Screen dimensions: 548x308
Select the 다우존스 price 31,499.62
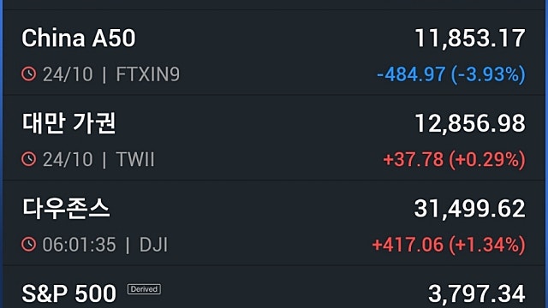[x=470, y=209]
